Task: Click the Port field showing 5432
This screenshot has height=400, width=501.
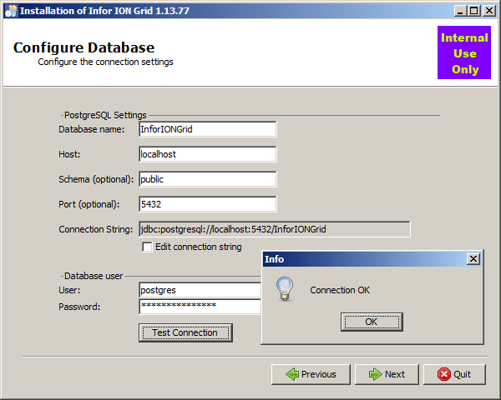Action: [x=207, y=204]
